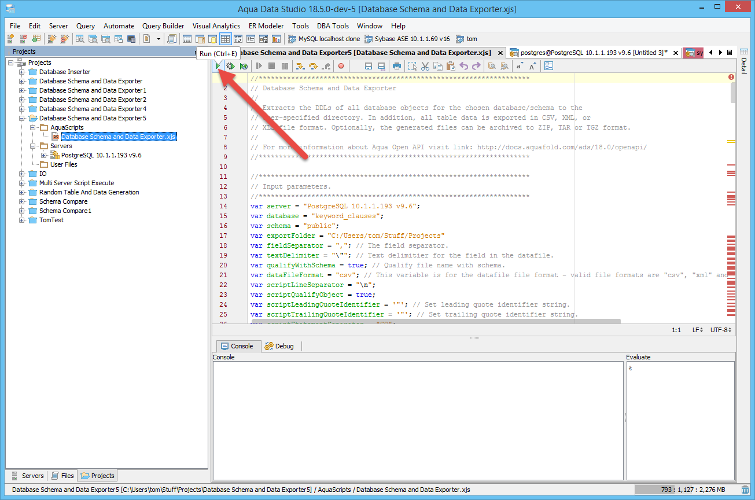Viewport: 755px width, 500px height.
Task: Cut selection using the scissors icon
Action: tap(425, 66)
